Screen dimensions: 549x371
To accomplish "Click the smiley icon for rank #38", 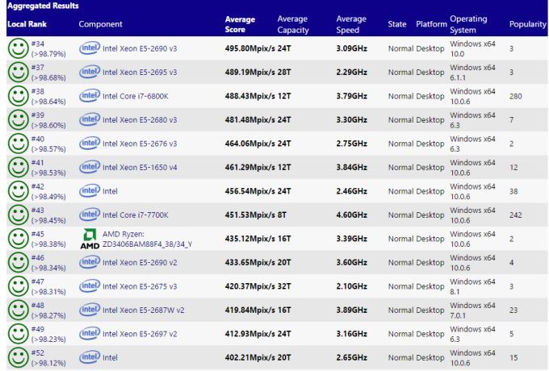I will click(x=19, y=96).
